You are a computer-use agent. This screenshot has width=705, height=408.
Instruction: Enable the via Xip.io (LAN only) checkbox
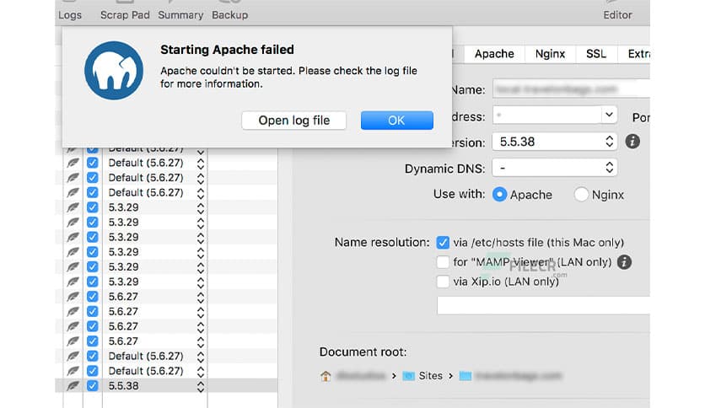(443, 282)
